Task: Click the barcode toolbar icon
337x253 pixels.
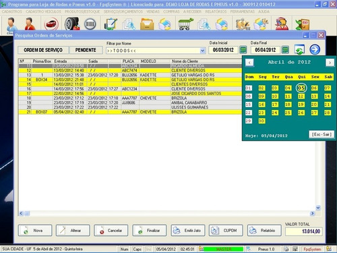Action: point(90,24)
